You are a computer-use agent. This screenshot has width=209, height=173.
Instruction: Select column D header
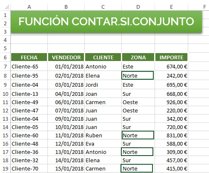[x=138, y=7]
